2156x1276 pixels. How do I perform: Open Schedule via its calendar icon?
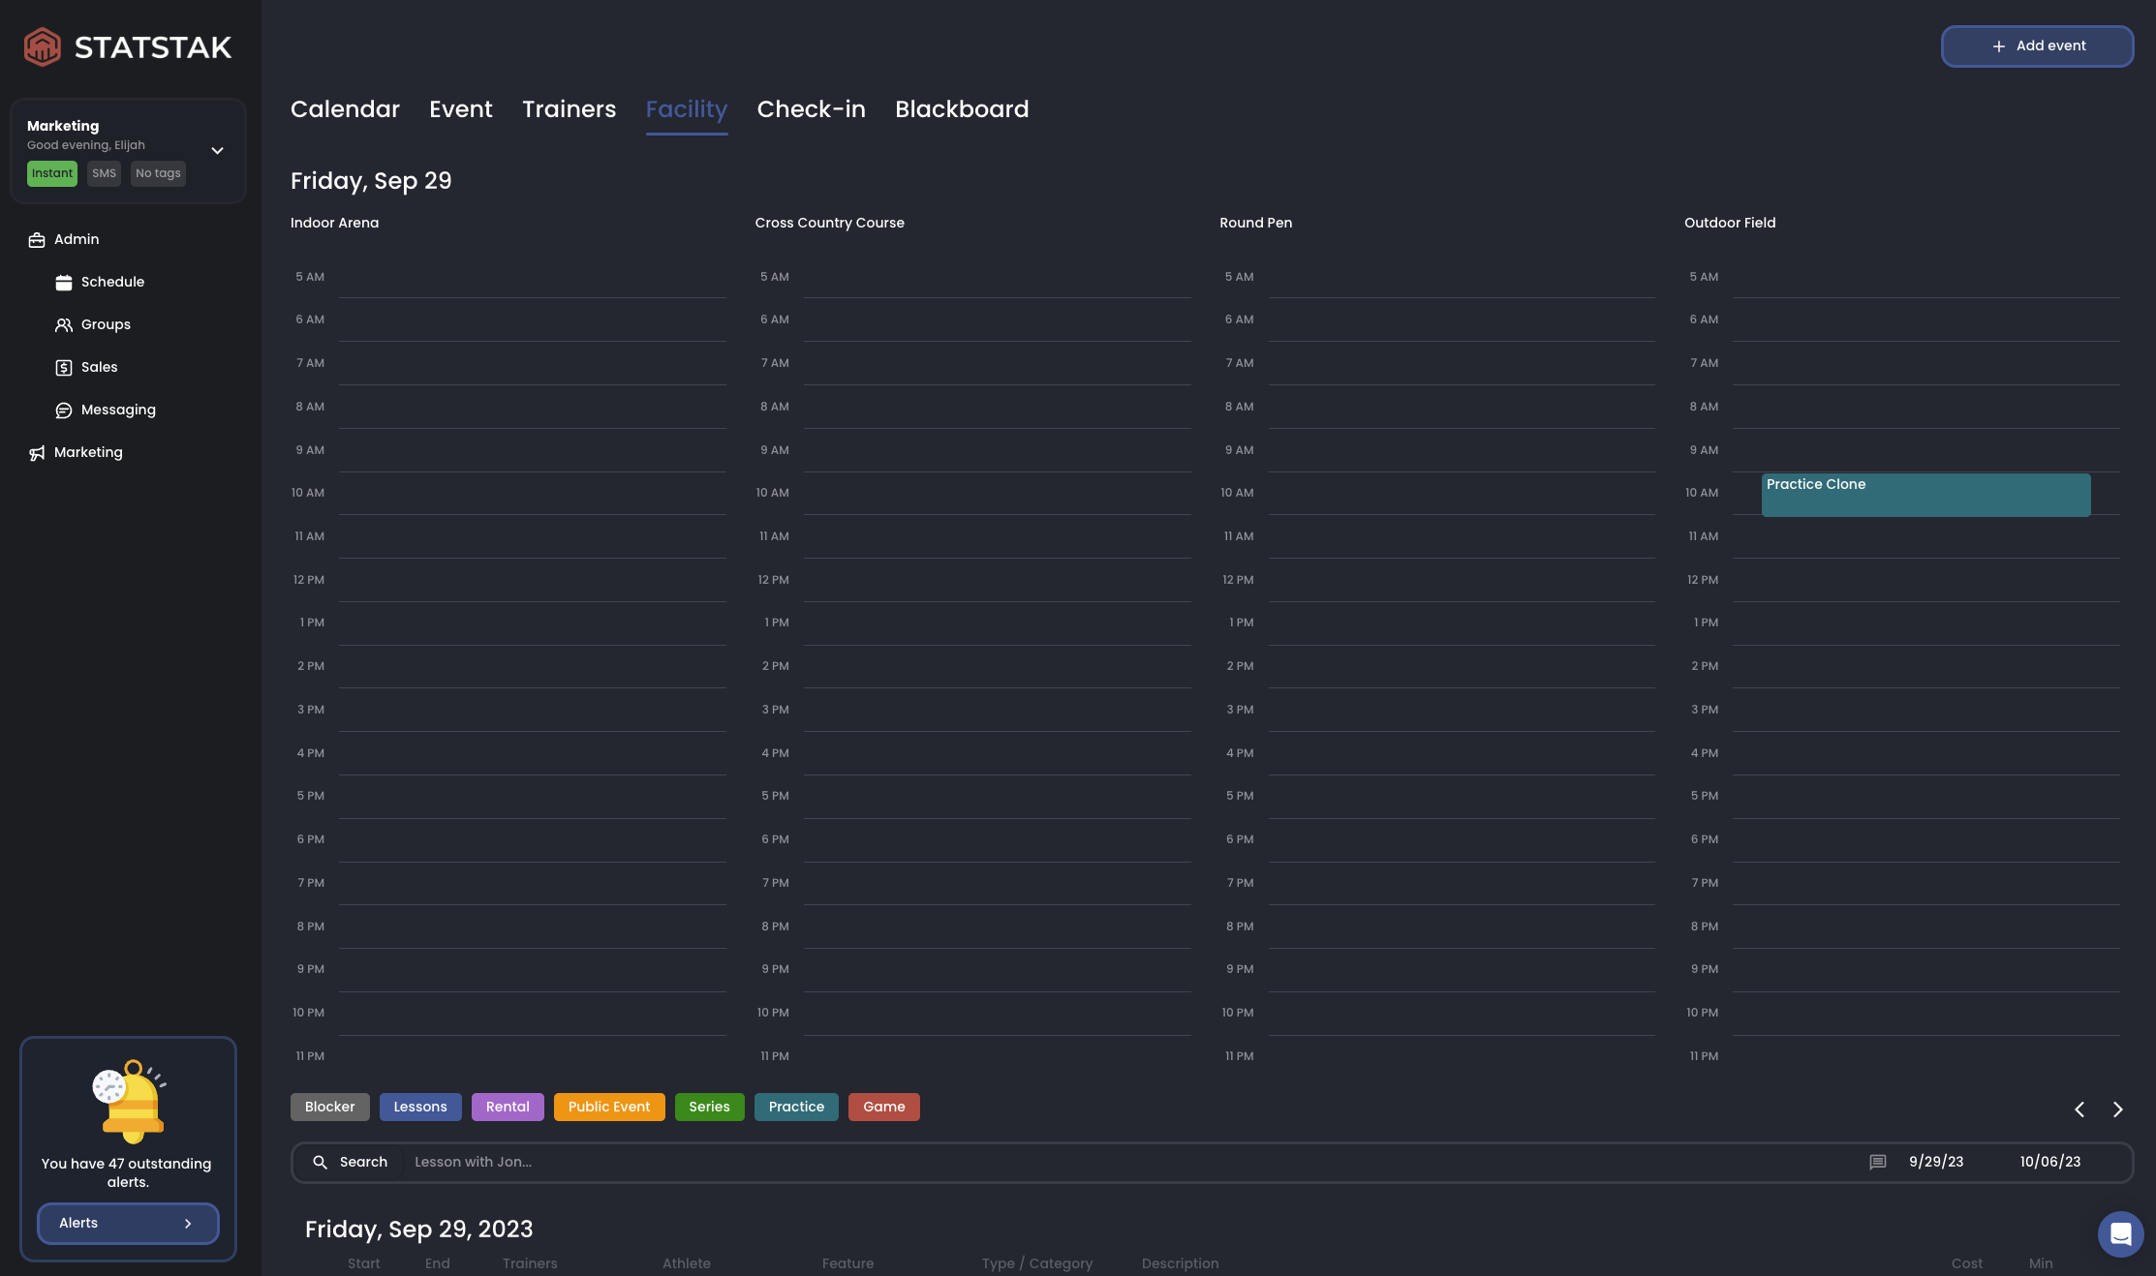point(64,283)
